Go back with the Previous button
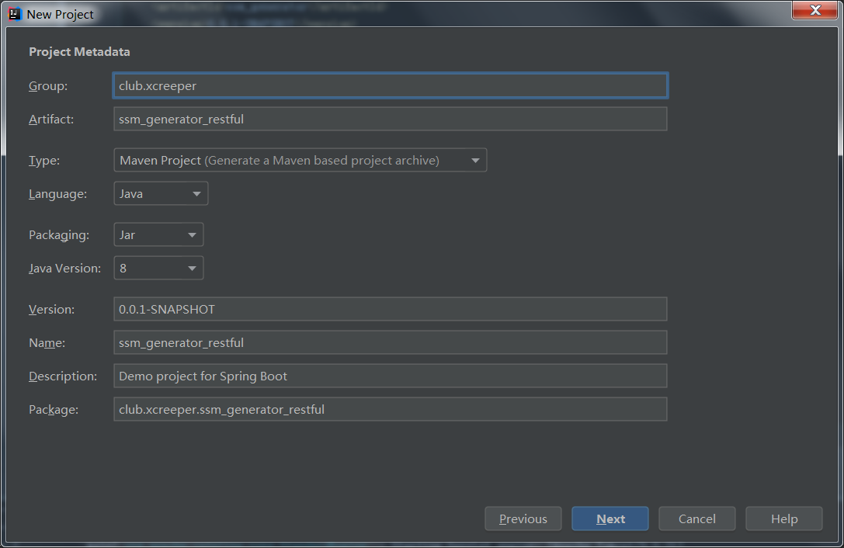 point(523,519)
